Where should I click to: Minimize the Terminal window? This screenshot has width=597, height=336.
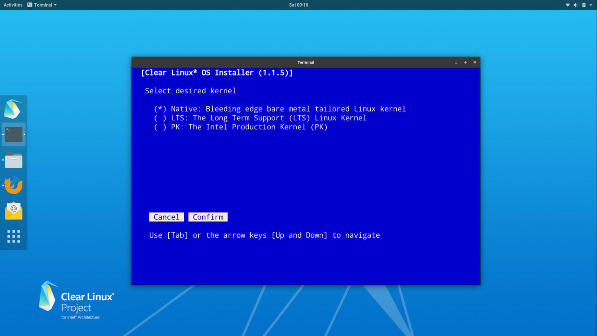tap(456, 62)
